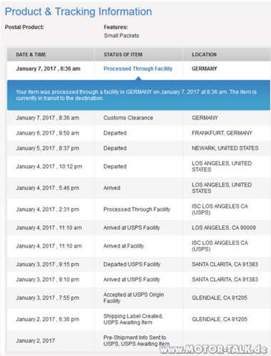The width and height of the screenshot is (271, 356).
Task: Select the Departed NEWARK, UNITED STATES entry
Action: [138, 148]
